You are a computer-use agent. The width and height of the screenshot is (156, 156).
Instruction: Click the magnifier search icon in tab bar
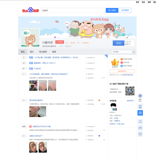pyautogui.click(x=134, y=52)
